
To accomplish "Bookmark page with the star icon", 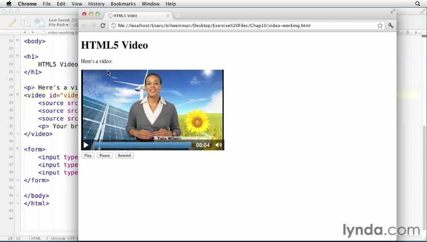I will (x=380, y=26).
